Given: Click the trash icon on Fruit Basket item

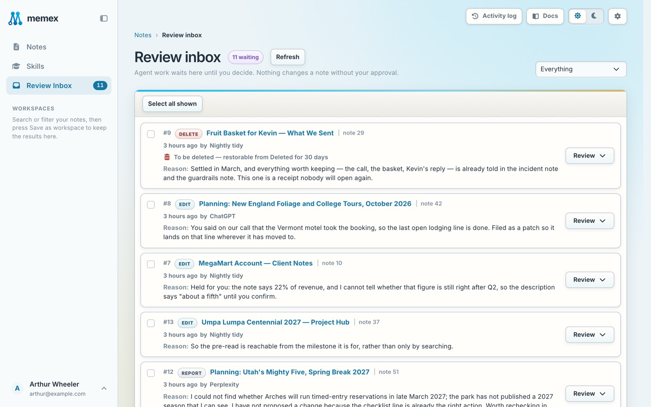Looking at the screenshot, I should (167, 157).
